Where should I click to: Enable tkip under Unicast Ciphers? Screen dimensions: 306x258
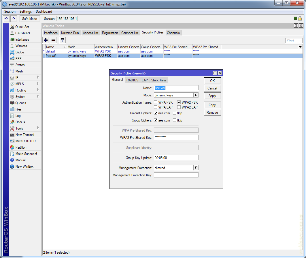[175, 113]
